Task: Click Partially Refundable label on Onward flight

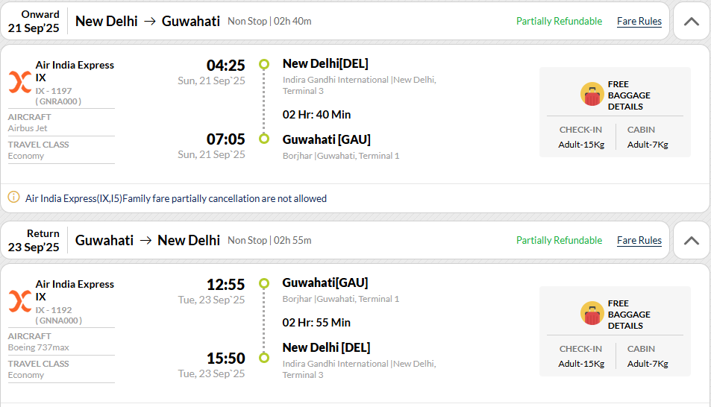Action: point(559,22)
